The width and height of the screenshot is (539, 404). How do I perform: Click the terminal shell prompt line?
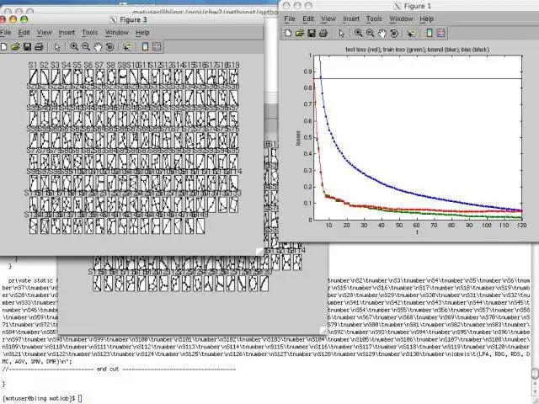42,398
